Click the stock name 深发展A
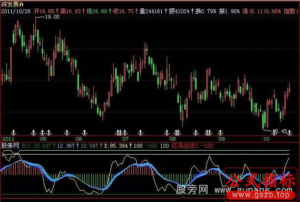This screenshot has width=300, height=202. (x=12, y=3)
